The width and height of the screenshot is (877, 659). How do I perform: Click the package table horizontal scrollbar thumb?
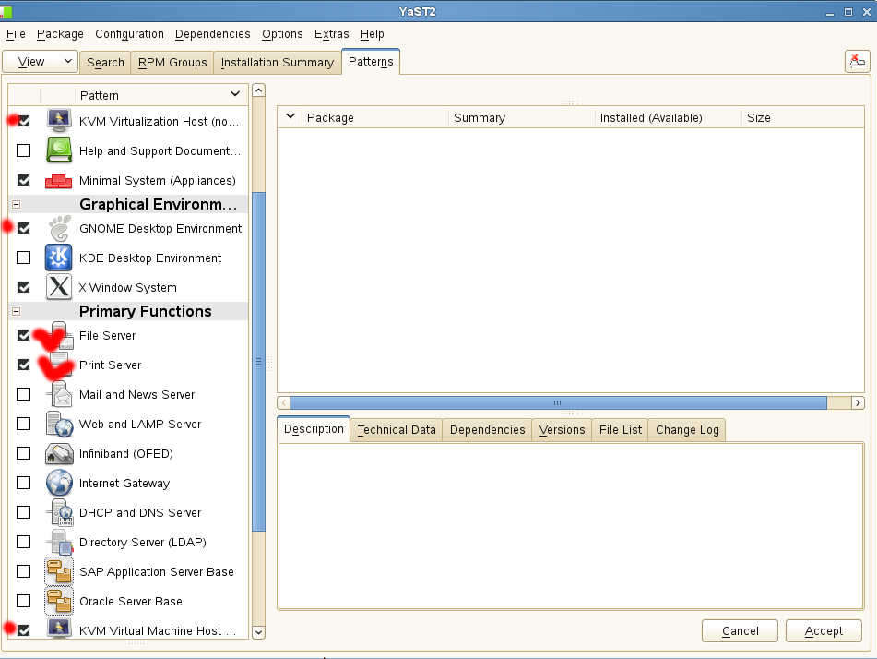pos(558,402)
